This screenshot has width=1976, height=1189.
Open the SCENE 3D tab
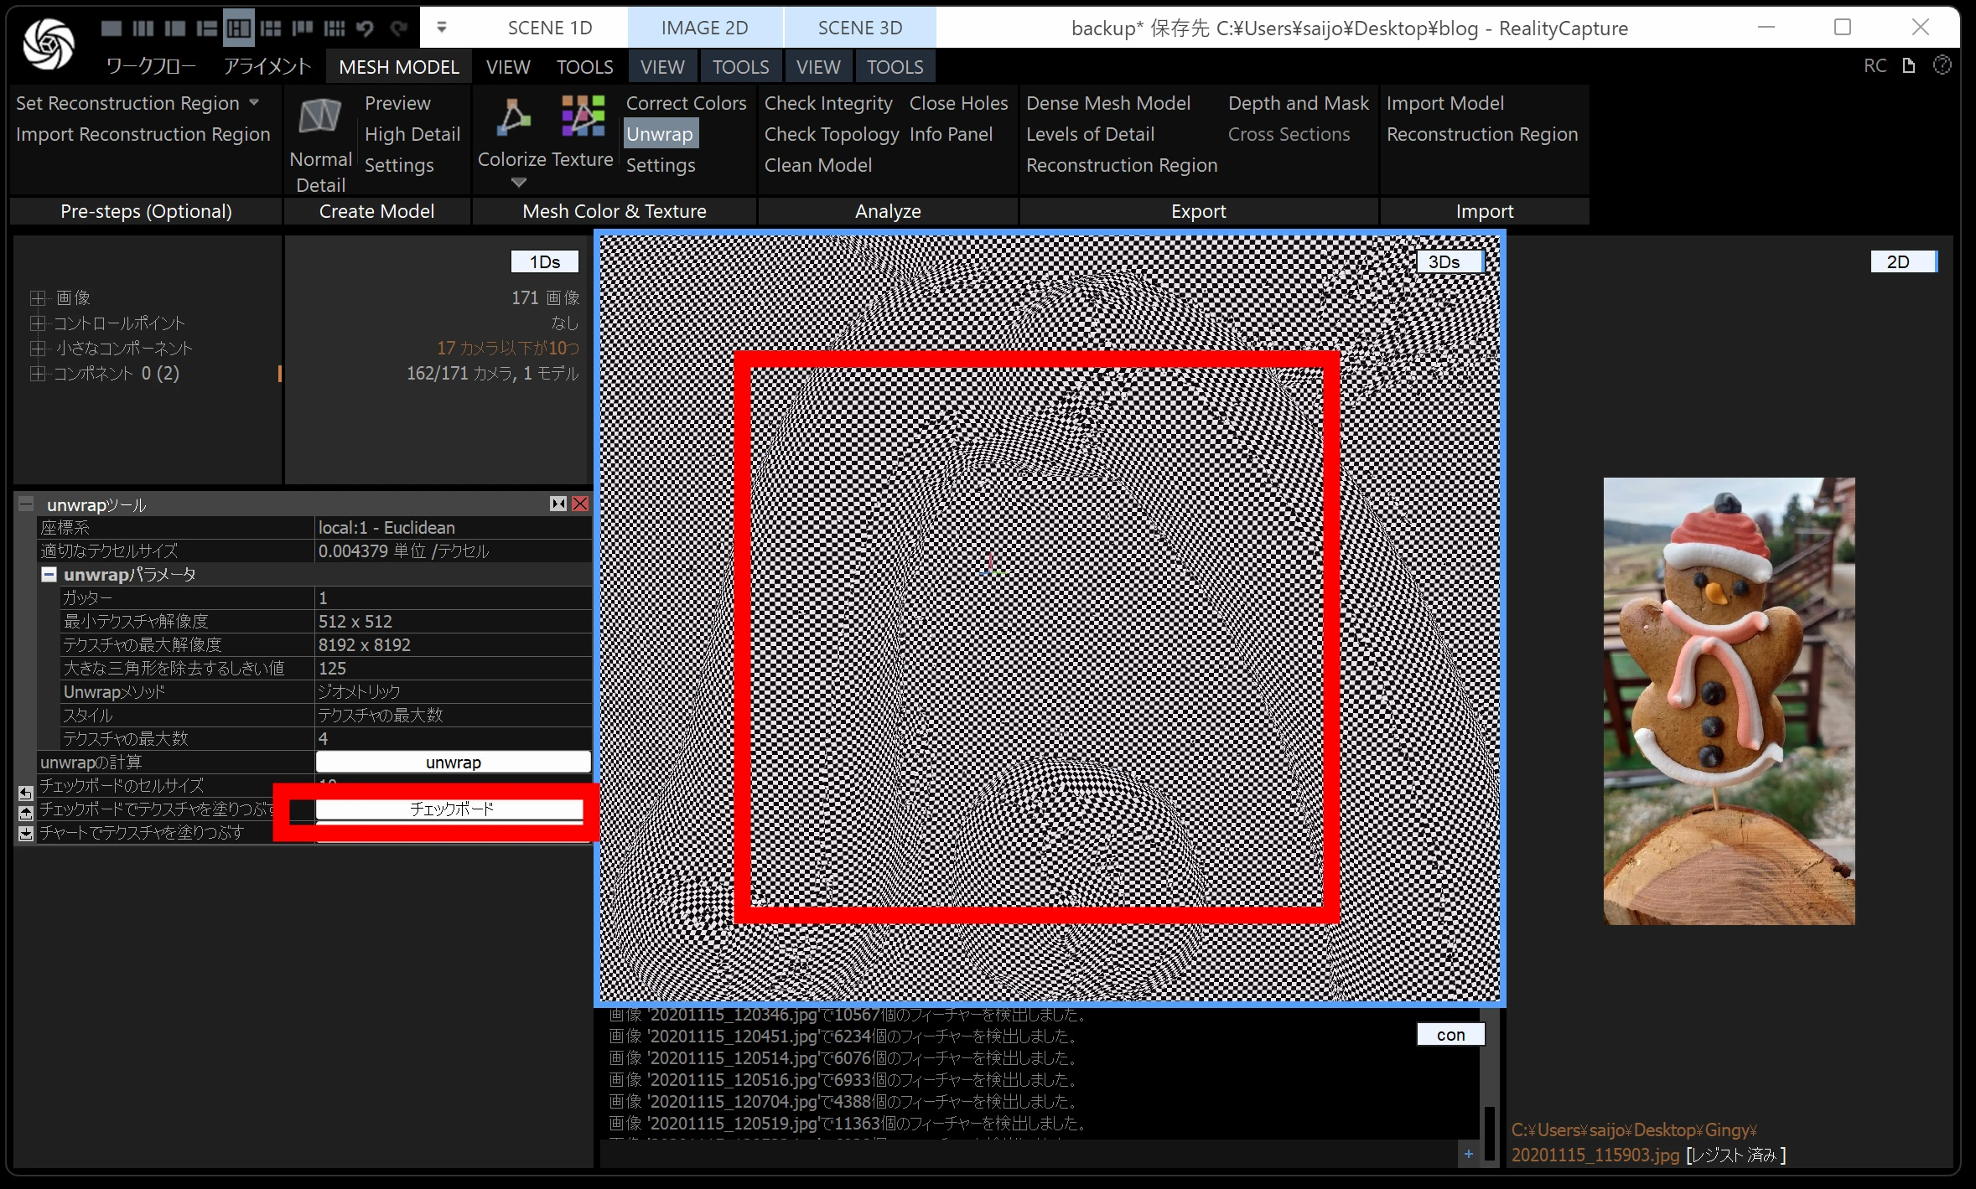click(859, 28)
